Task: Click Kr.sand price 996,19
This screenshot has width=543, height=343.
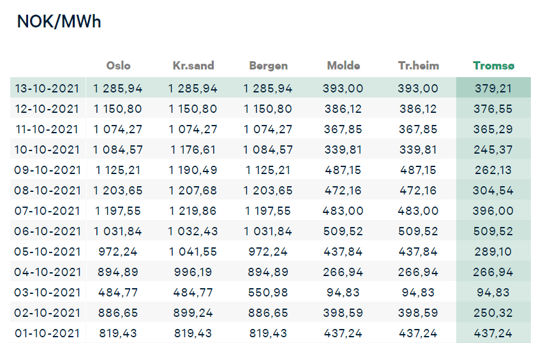Action: click(x=193, y=272)
